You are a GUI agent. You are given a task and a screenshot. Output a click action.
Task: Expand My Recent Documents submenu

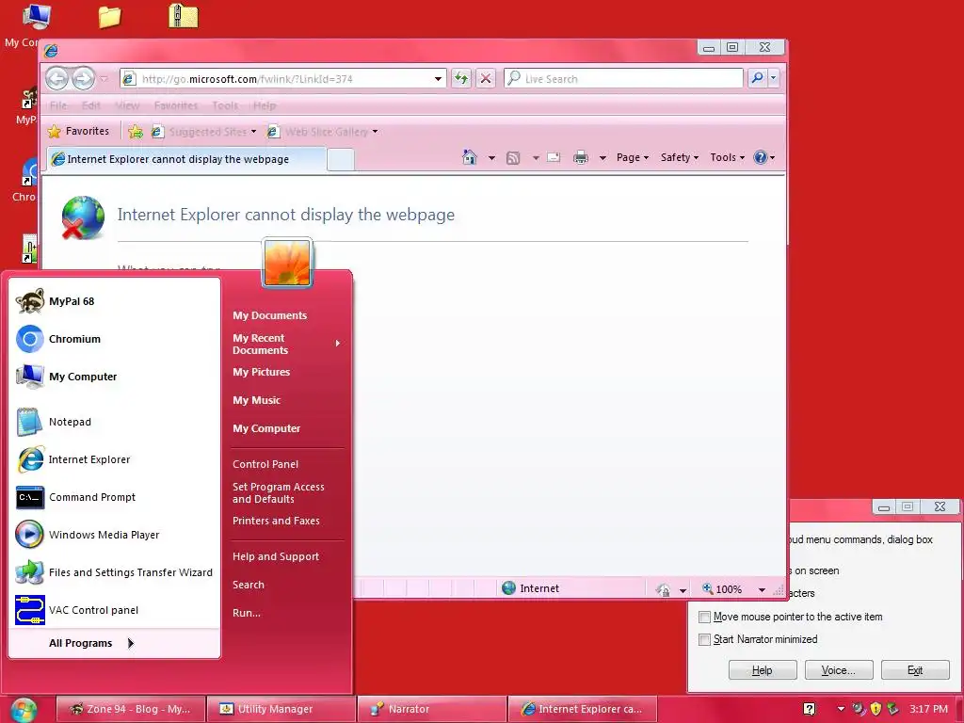point(286,345)
